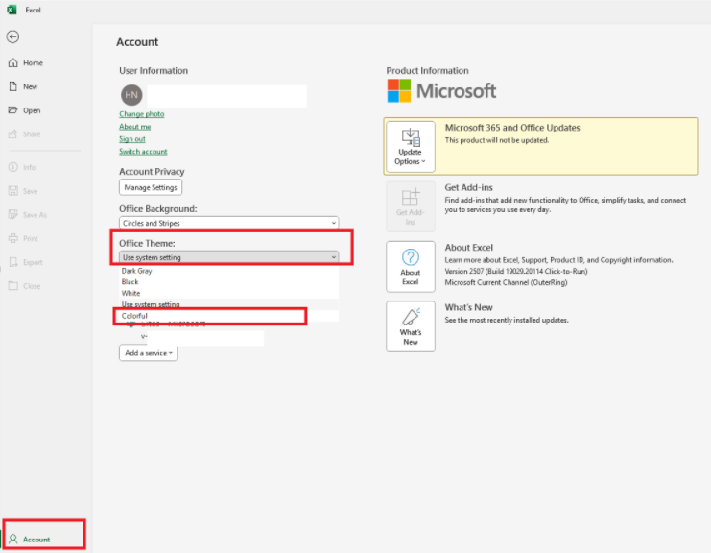Image resolution: width=711 pixels, height=553 pixels.
Task: Click Save in the sidebar
Action: point(23,191)
